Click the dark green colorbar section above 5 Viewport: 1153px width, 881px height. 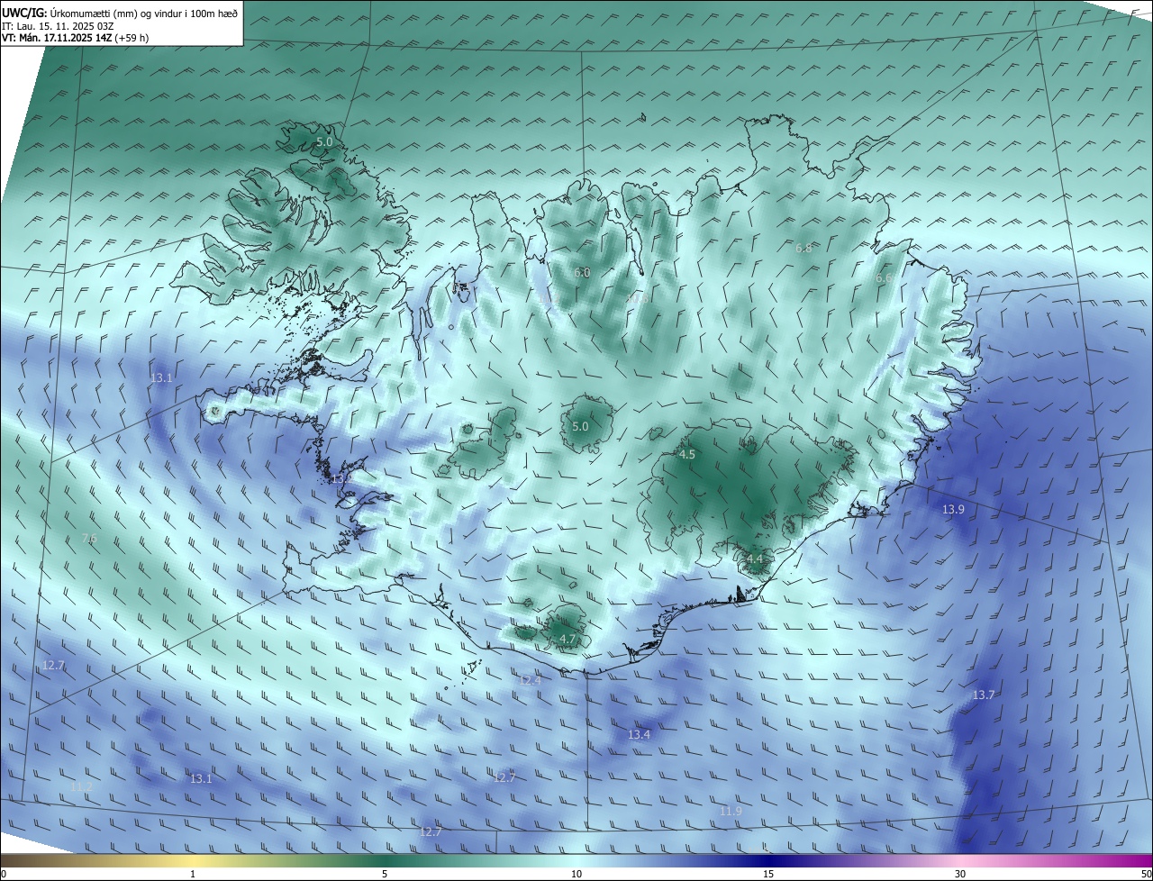[385, 860]
